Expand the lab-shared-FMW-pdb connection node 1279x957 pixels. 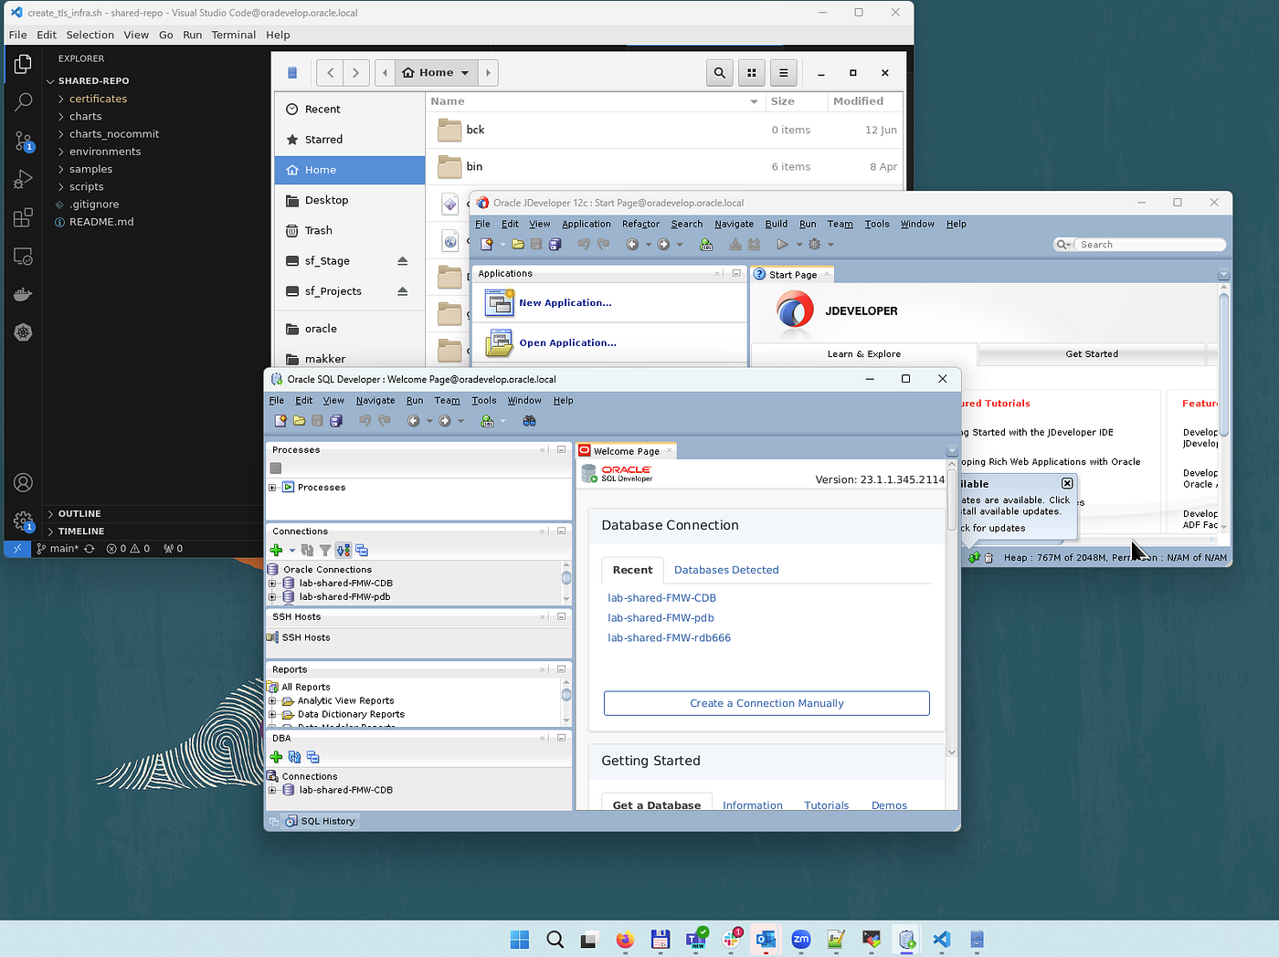coord(272,597)
